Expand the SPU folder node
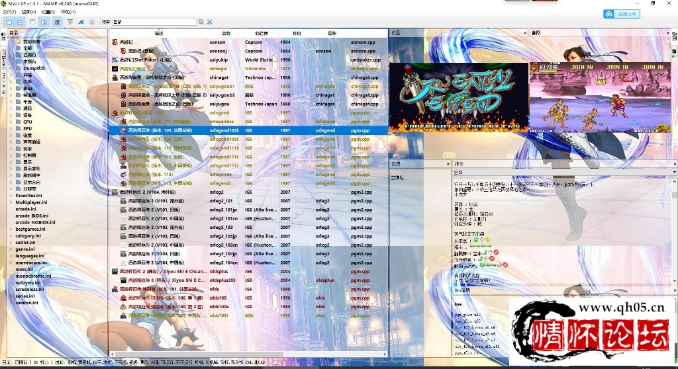Screen dimensions: 678x369 [x=11, y=128]
